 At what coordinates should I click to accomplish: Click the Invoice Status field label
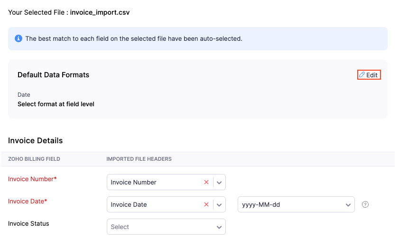(x=28, y=223)
